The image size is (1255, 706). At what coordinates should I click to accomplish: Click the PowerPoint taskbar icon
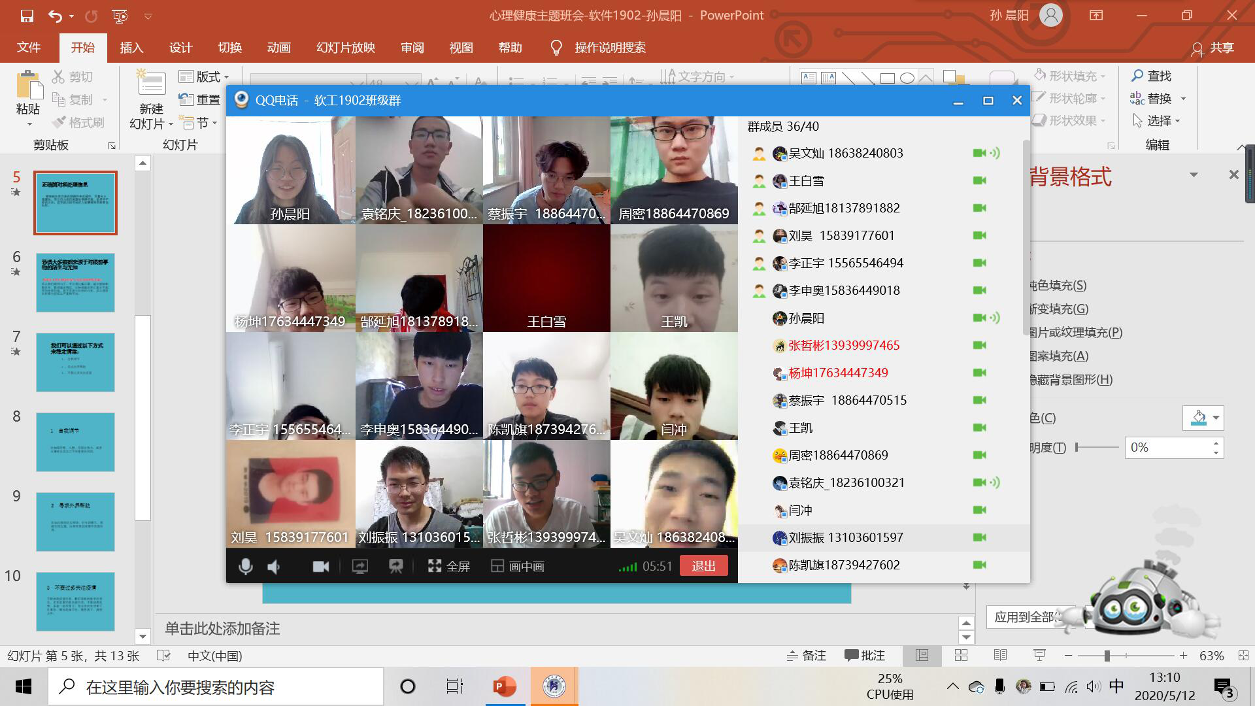pos(505,687)
